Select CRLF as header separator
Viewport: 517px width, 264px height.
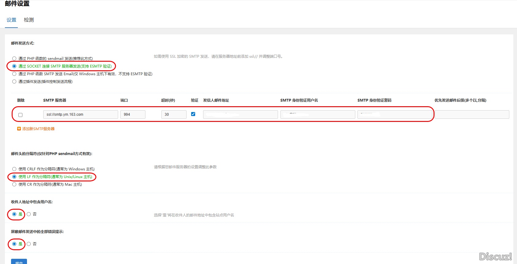point(14,169)
